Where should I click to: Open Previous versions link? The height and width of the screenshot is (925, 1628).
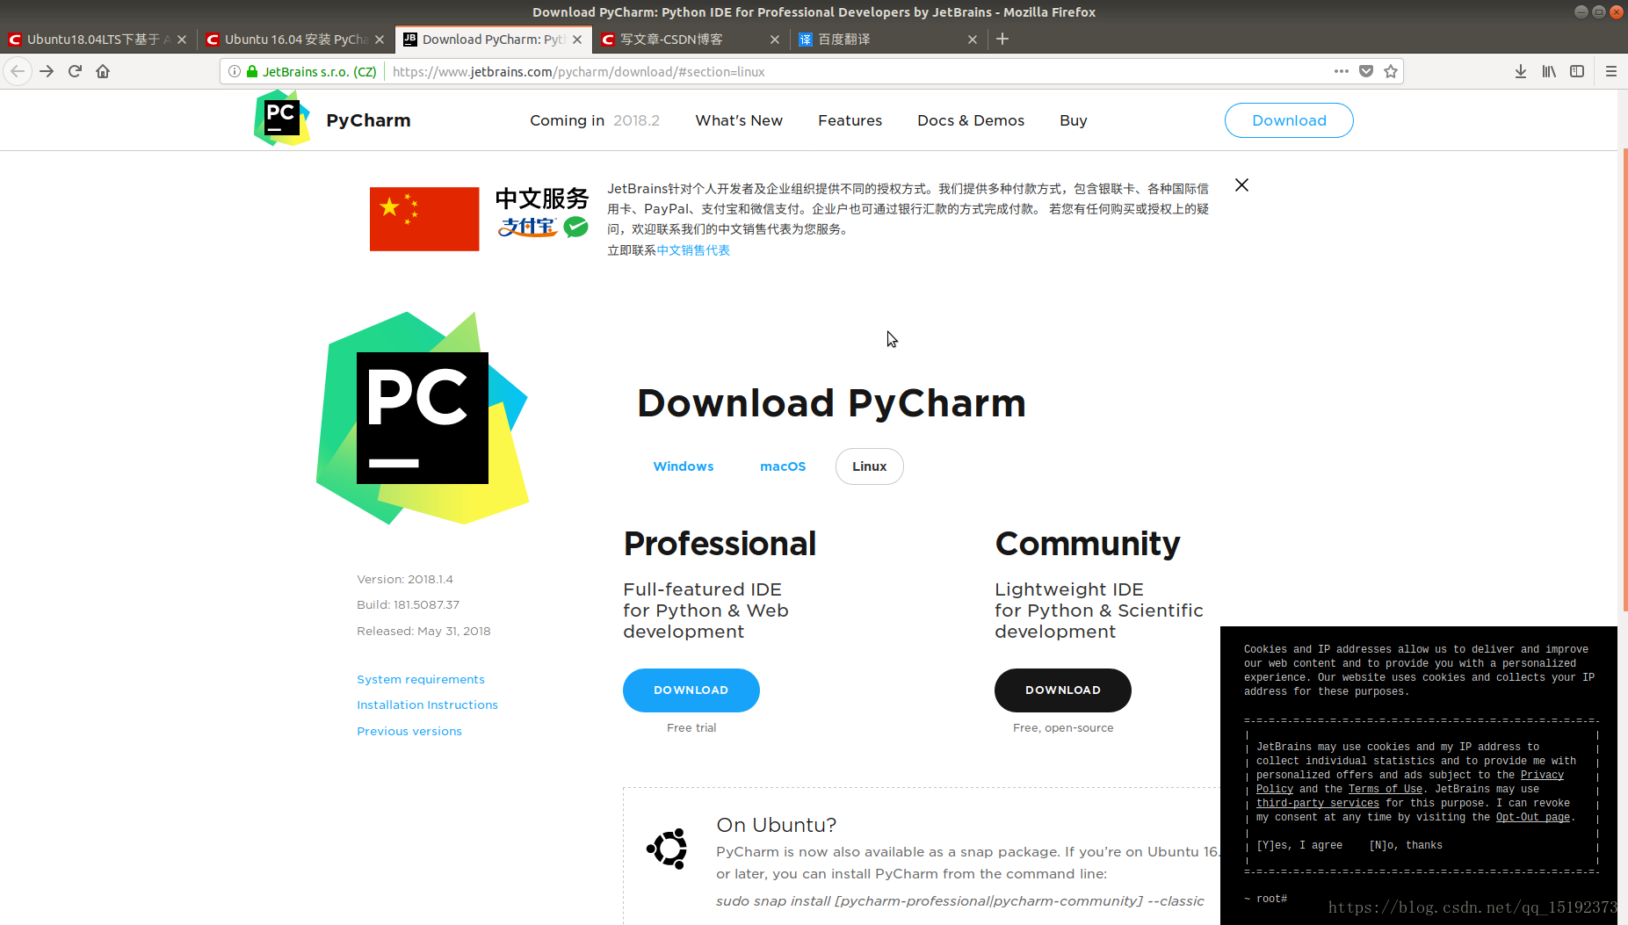[409, 731]
